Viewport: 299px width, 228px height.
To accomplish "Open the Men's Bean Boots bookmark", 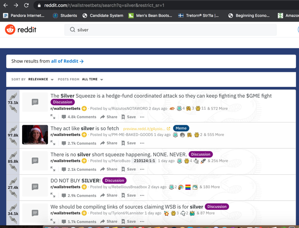I will pyautogui.click(x=150, y=15).
